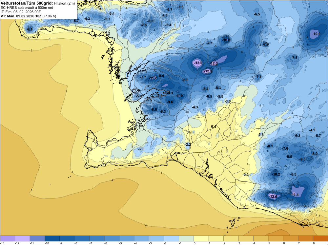Image resolution: width=328 pixels, height=245 pixels.
Task: Click the purple legend swatch between -13 and -12
Action: tap(8, 238)
